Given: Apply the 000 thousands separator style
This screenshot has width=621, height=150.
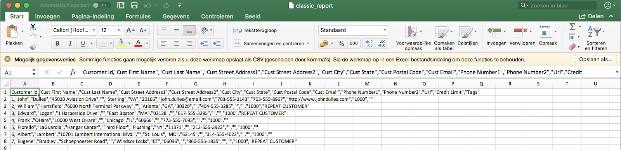Looking at the screenshot, I should (354, 43).
